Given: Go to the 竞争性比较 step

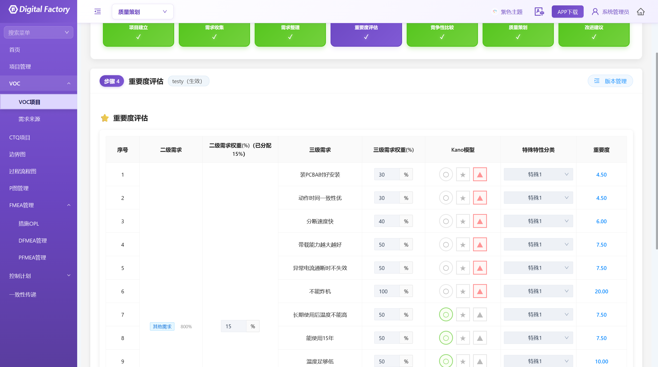Looking at the screenshot, I should (442, 34).
